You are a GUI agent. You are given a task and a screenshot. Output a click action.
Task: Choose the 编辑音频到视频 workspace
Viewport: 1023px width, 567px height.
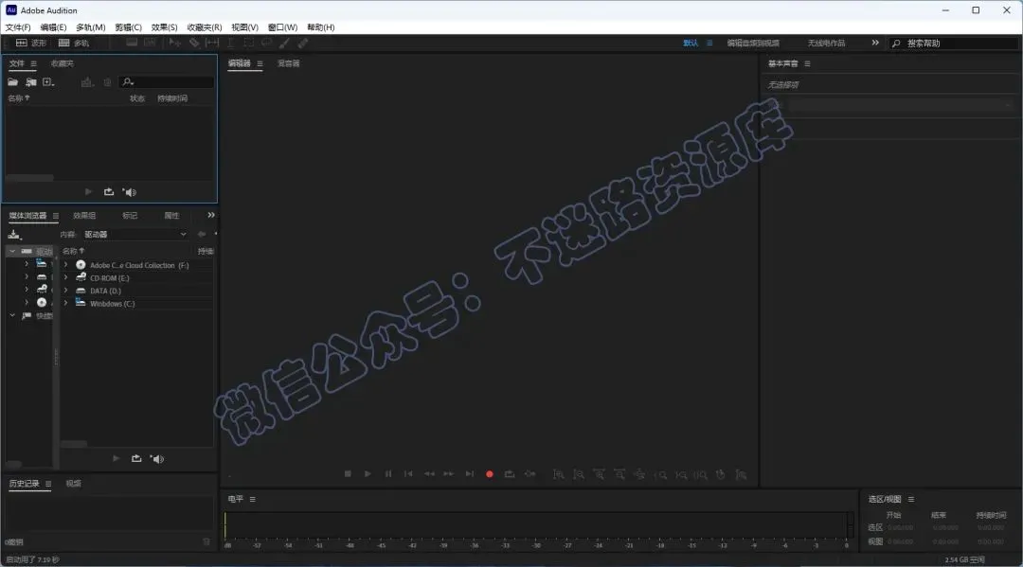click(x=753, y=43)
